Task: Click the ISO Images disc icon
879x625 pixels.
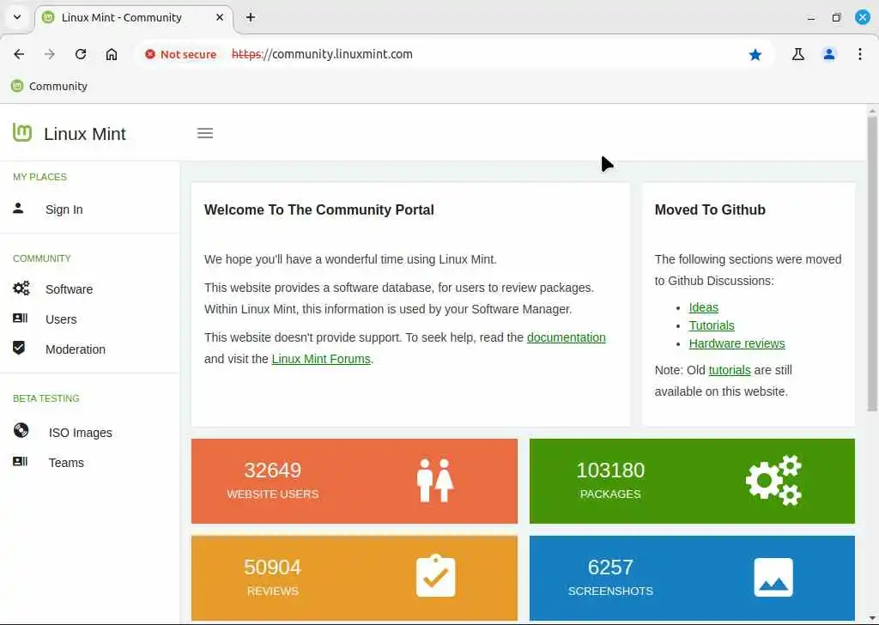Action: 21,430
